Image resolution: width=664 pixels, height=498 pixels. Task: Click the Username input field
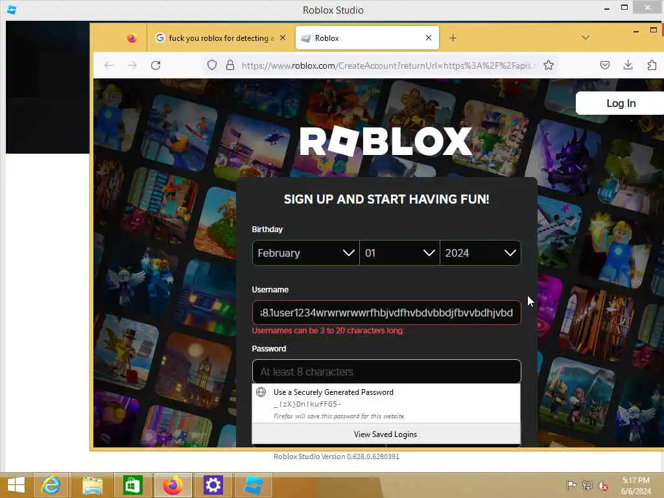coord(386,313)
